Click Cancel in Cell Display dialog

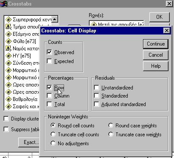156,55
